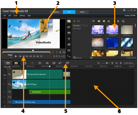138x115 pixels.
Task: Click the preview scrubber handle
Action: pyautogui.click(x=33, y=50)
